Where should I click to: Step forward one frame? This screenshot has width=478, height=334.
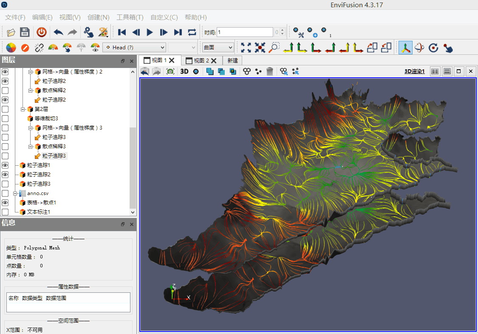164,32
